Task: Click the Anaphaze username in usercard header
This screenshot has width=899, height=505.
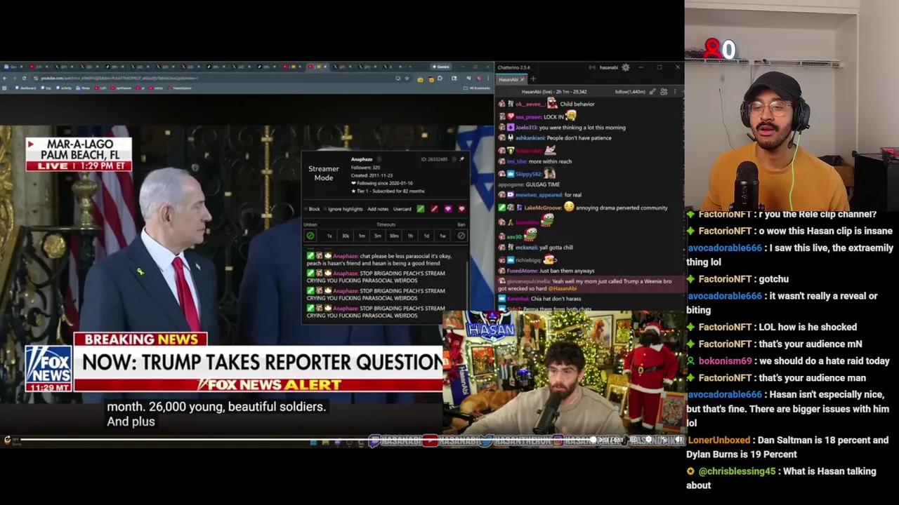Action: point(362,160)
